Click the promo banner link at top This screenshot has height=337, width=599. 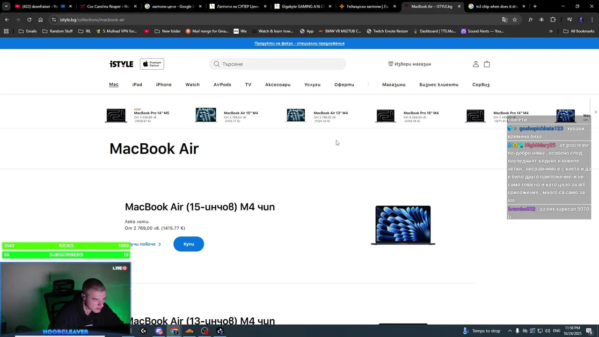(x=299, y=44)
